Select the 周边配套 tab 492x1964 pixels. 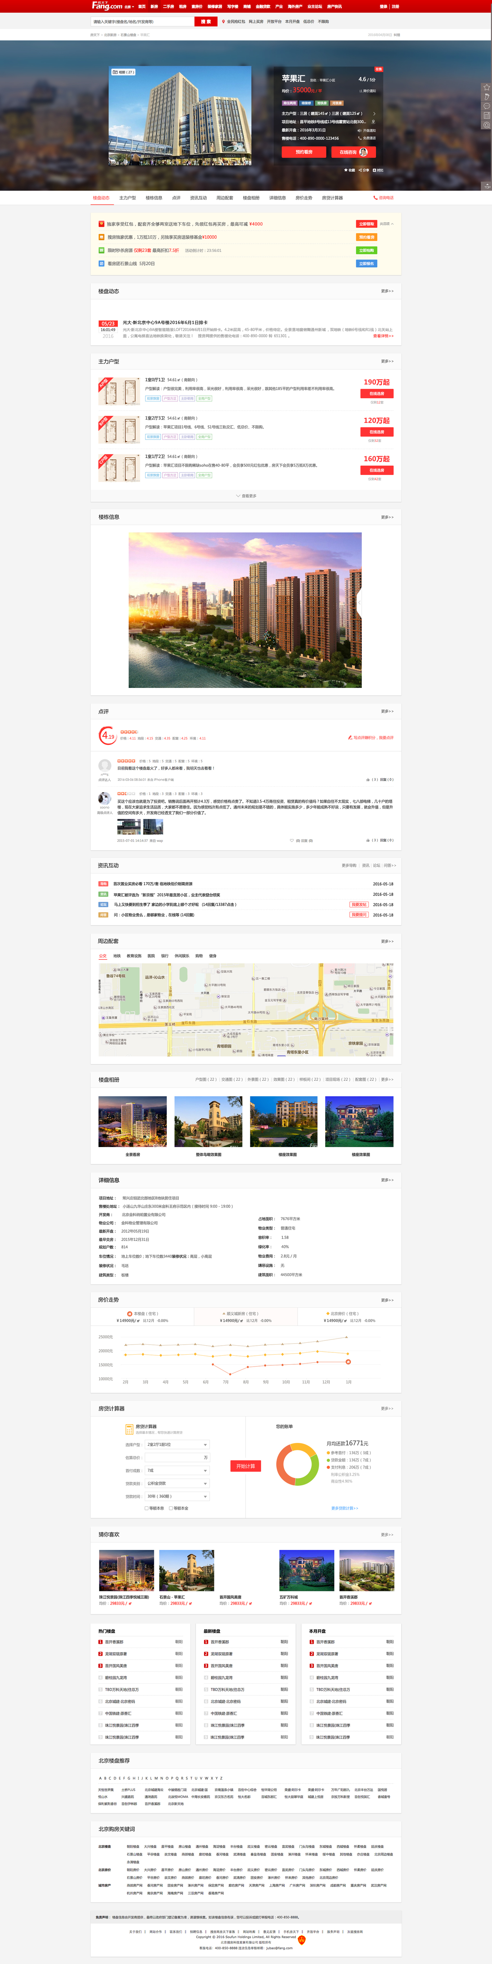point(225,197)
